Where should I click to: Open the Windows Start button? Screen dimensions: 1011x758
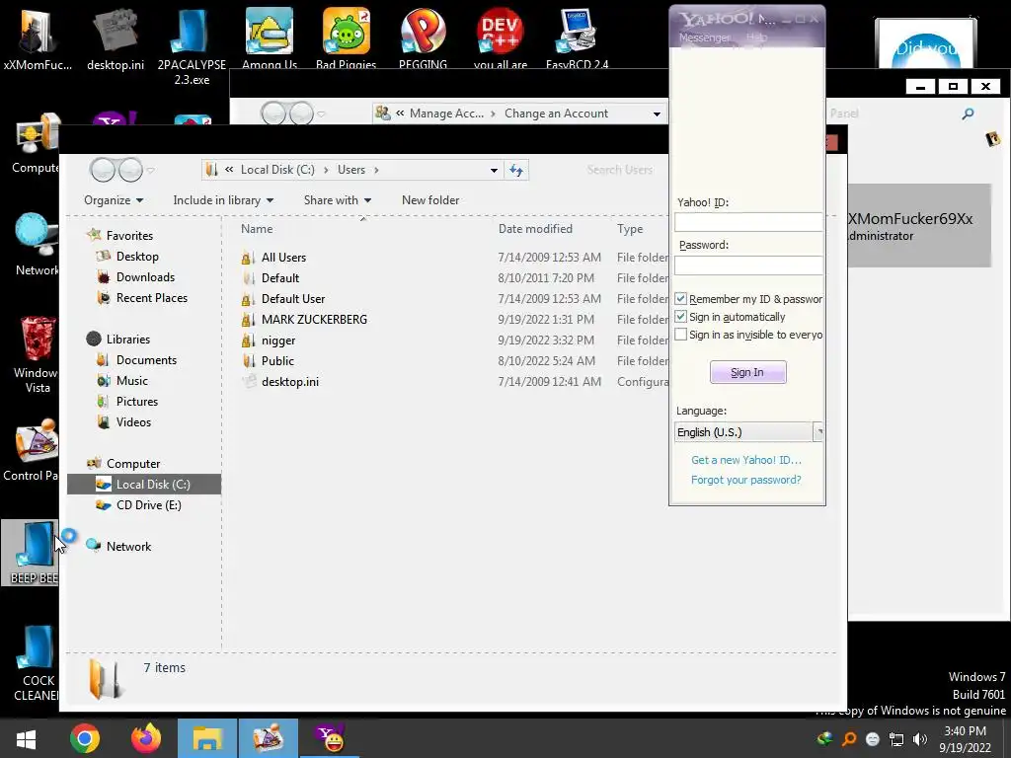pyautogui.click(x=27, y=738)
